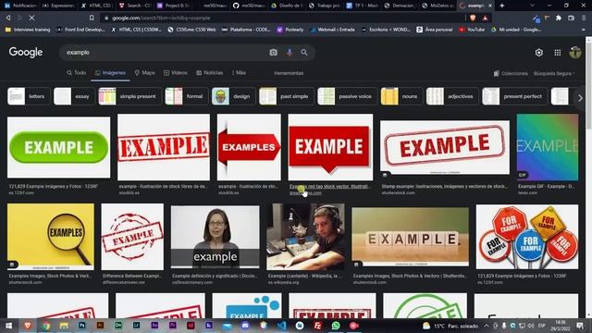Click the magnifier search button
Screen dimensions: 592x333
(304, 53)
